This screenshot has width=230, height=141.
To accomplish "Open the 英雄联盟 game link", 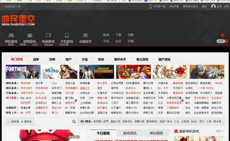I will pyautogui.click(x=85, y=83).
